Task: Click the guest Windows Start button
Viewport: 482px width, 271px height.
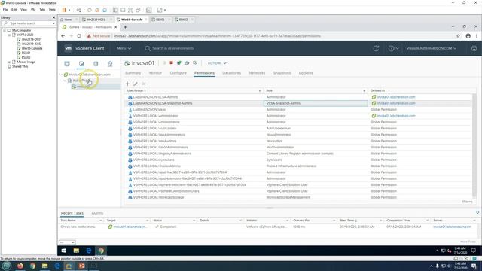Action: [x=63, y=251]
